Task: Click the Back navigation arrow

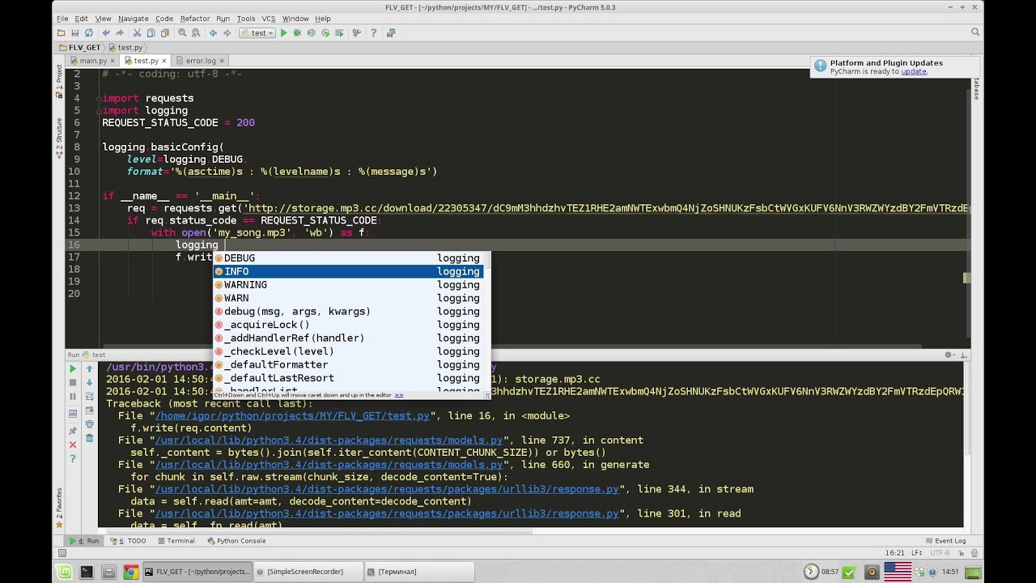Action: tap(213, 33)
